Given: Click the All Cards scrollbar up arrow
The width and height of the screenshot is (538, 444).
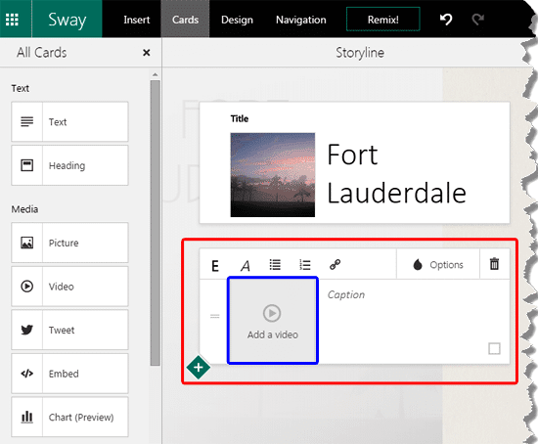Looking at the screenshot, I should pyautogui.click(x=156, y=74).
